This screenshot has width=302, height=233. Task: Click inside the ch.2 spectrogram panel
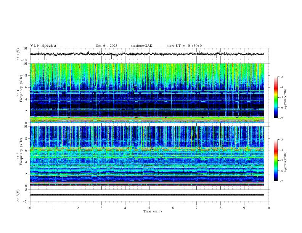point(147,156)
